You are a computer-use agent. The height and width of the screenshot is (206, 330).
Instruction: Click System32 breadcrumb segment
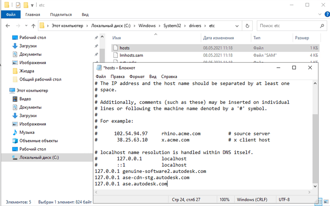click(x=172, y=26)
